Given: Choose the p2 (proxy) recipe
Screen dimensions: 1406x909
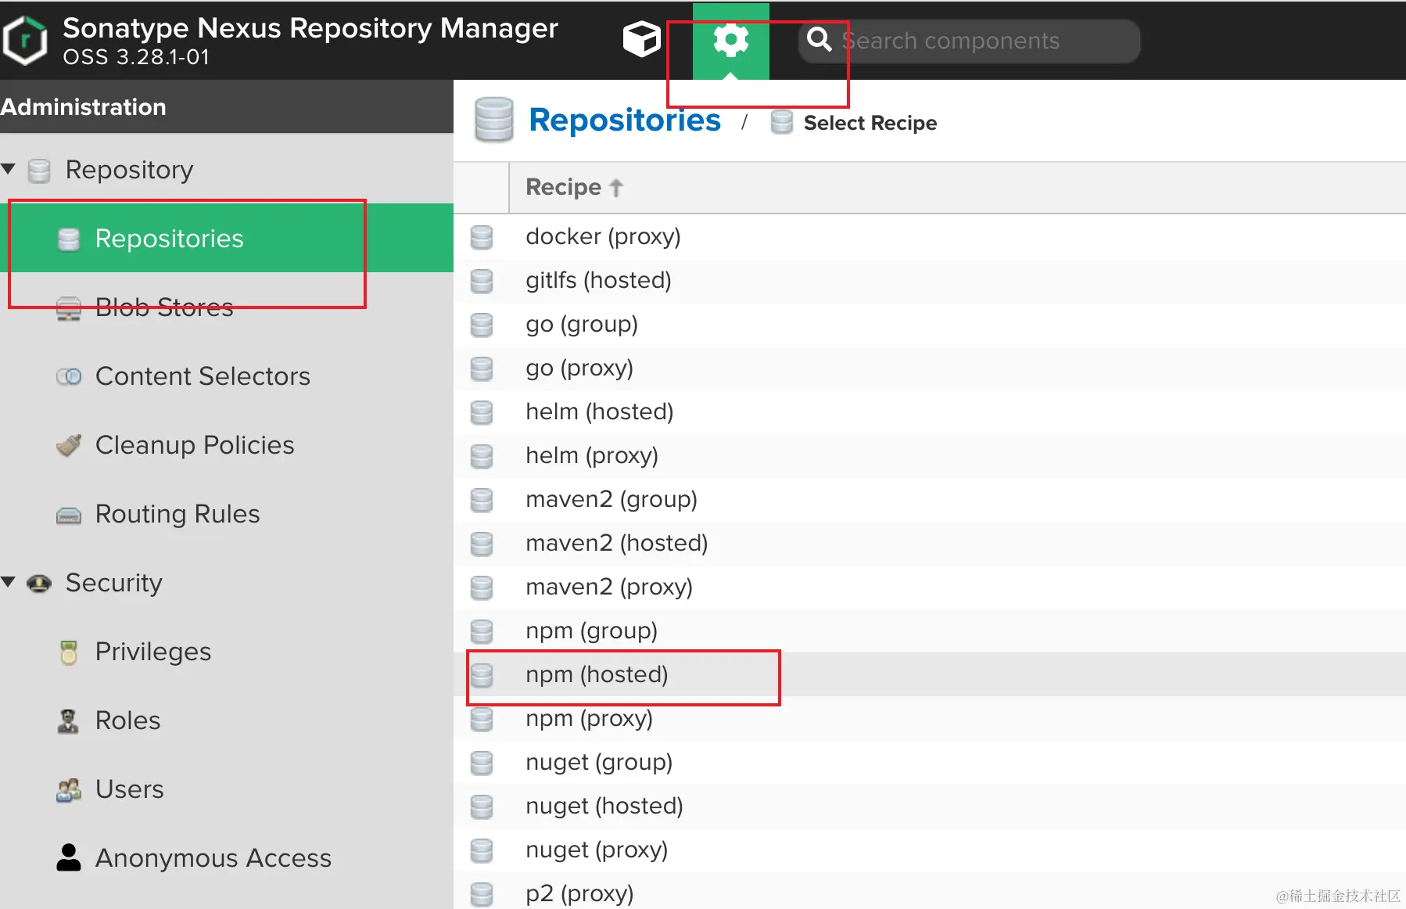Looking at the screenshot, I should 930,892.
